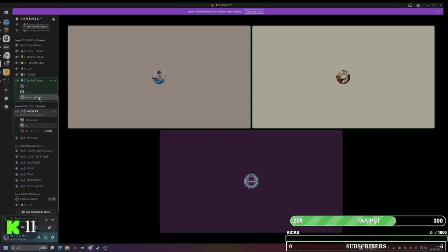Click the Windows taskbar search box Ara

29,248
